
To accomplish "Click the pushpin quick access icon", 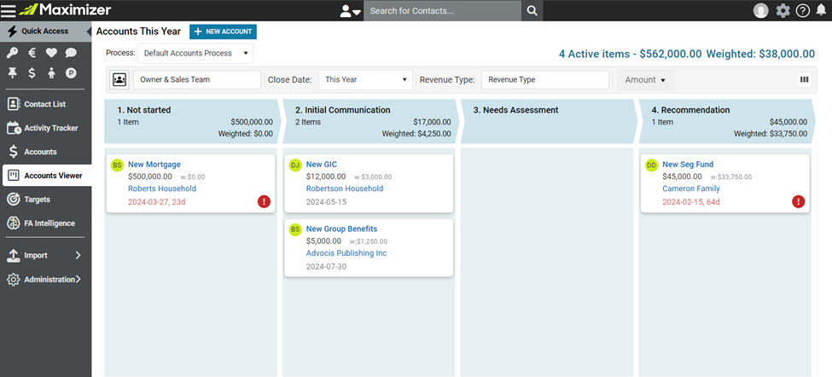I will (12, 73).
